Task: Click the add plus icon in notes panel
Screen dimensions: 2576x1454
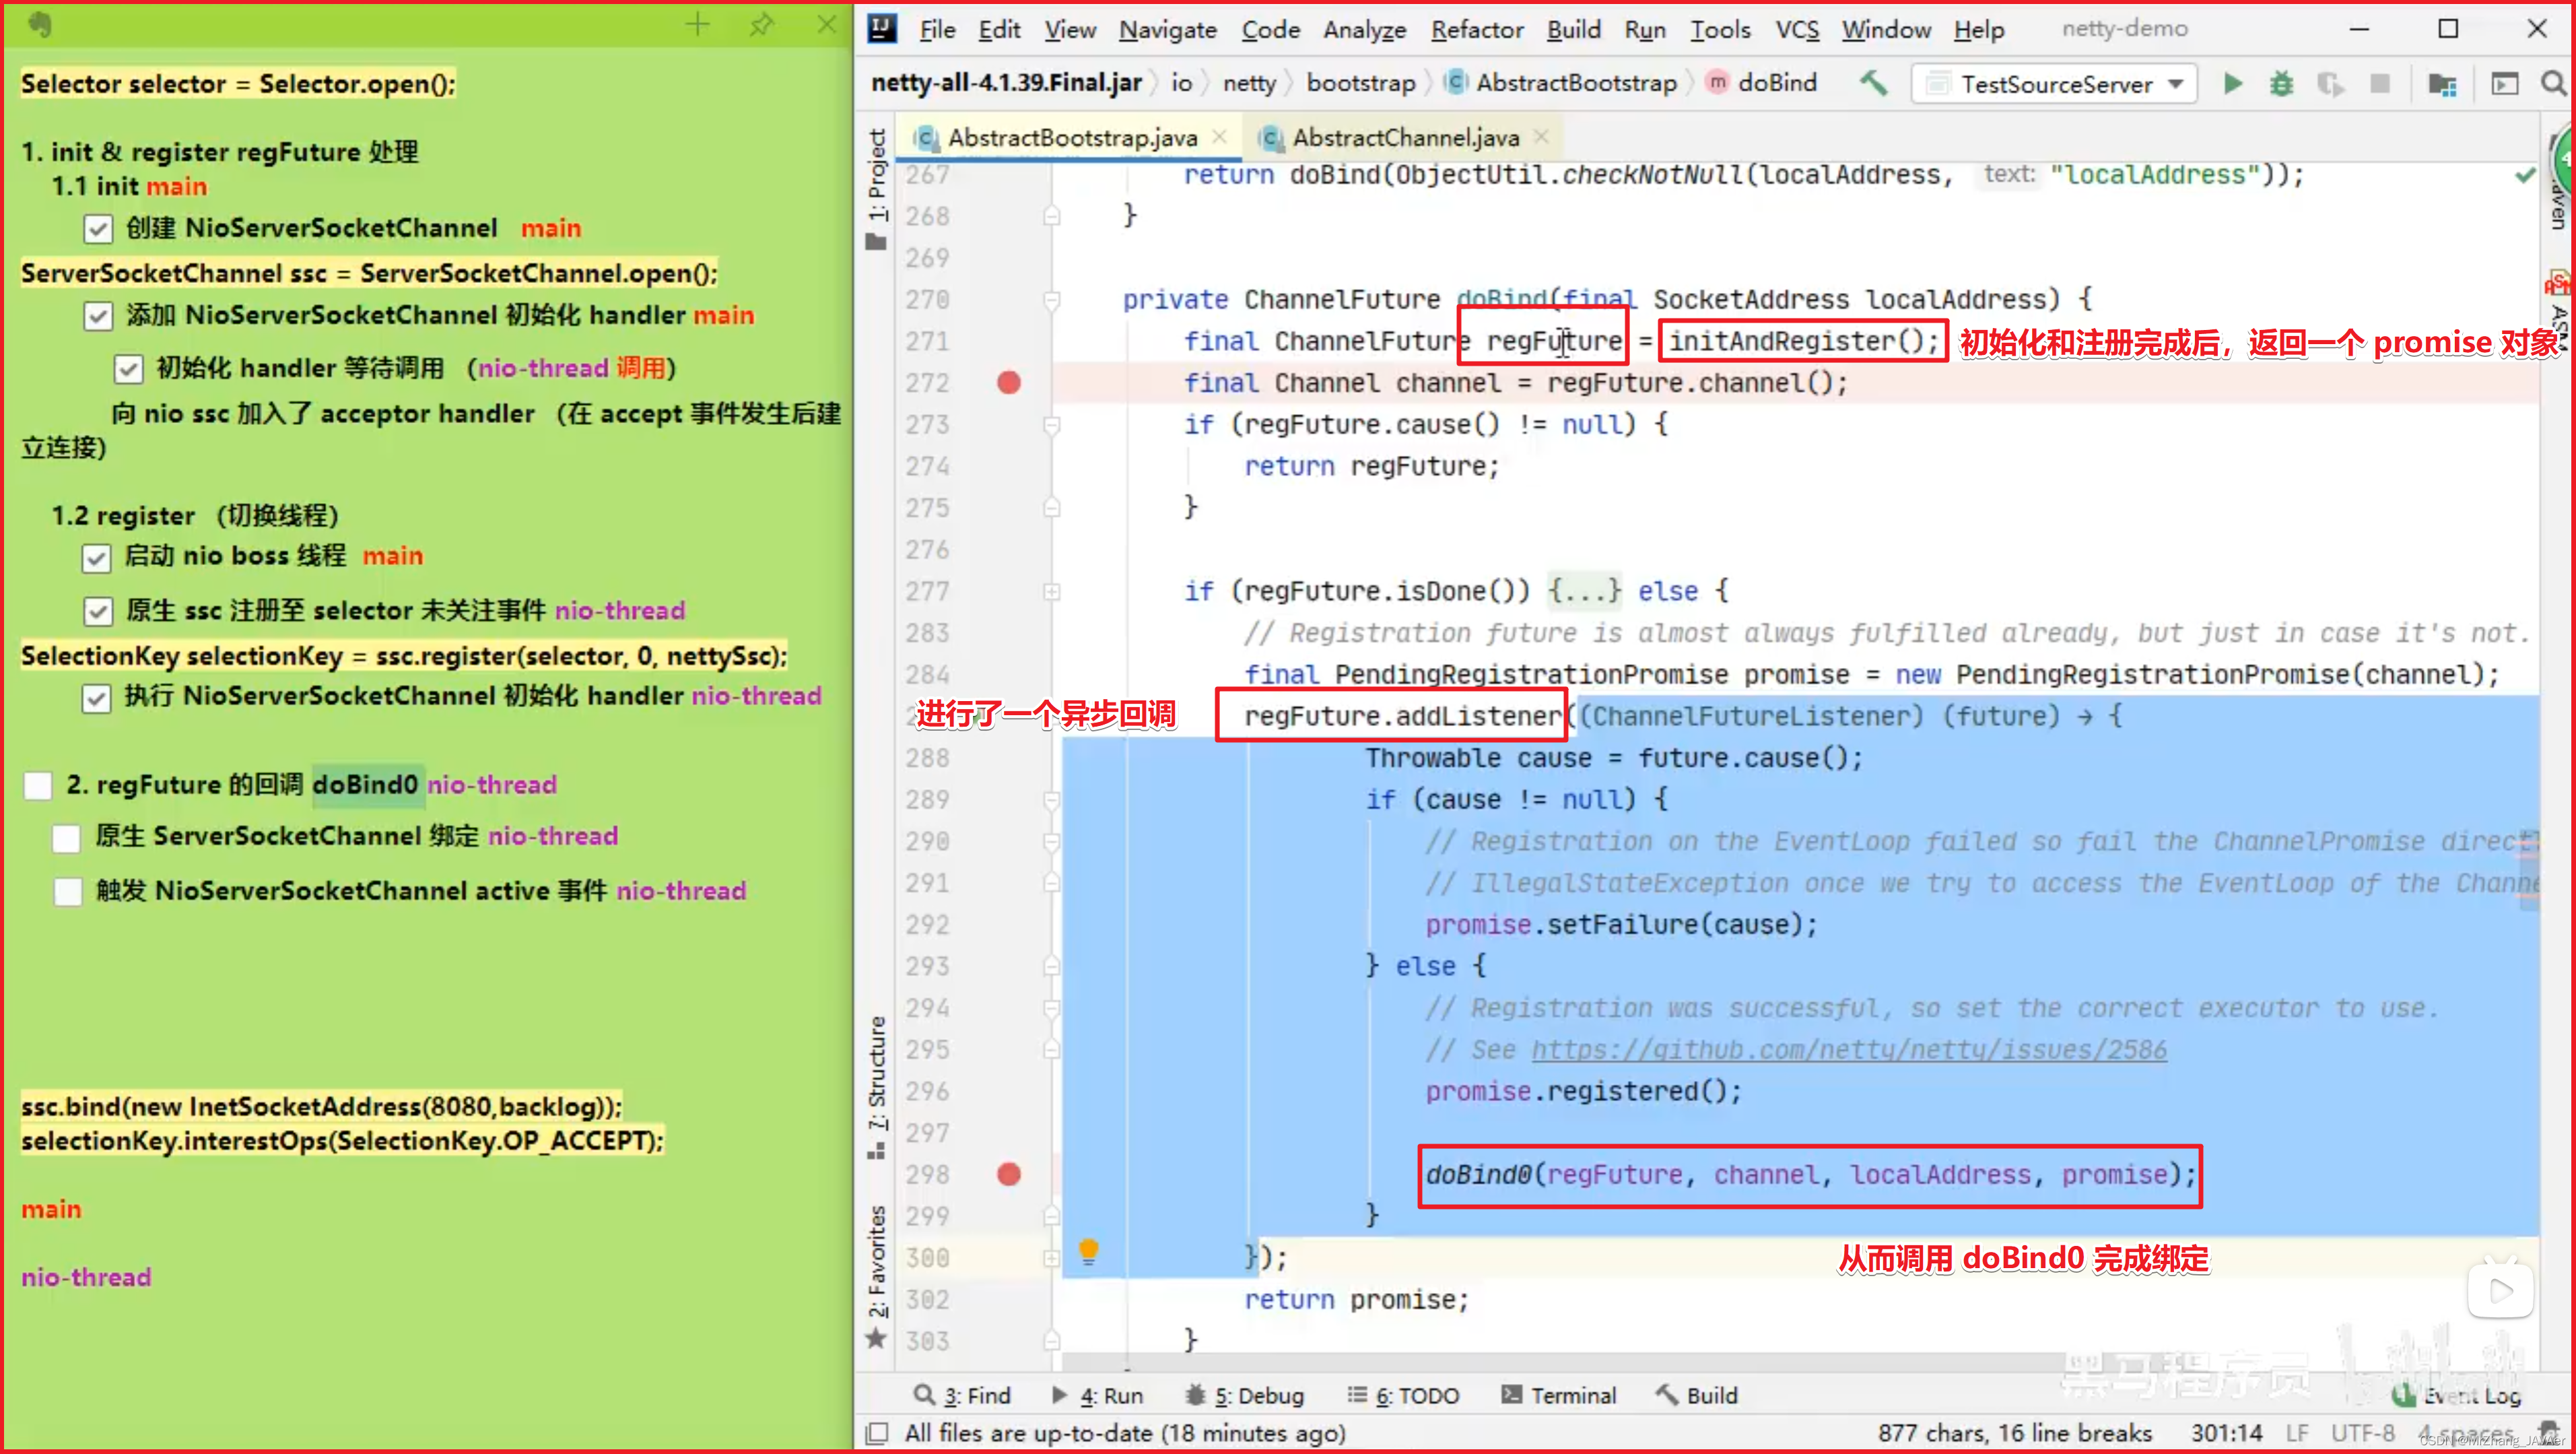Action: click(x=697, y=25)
